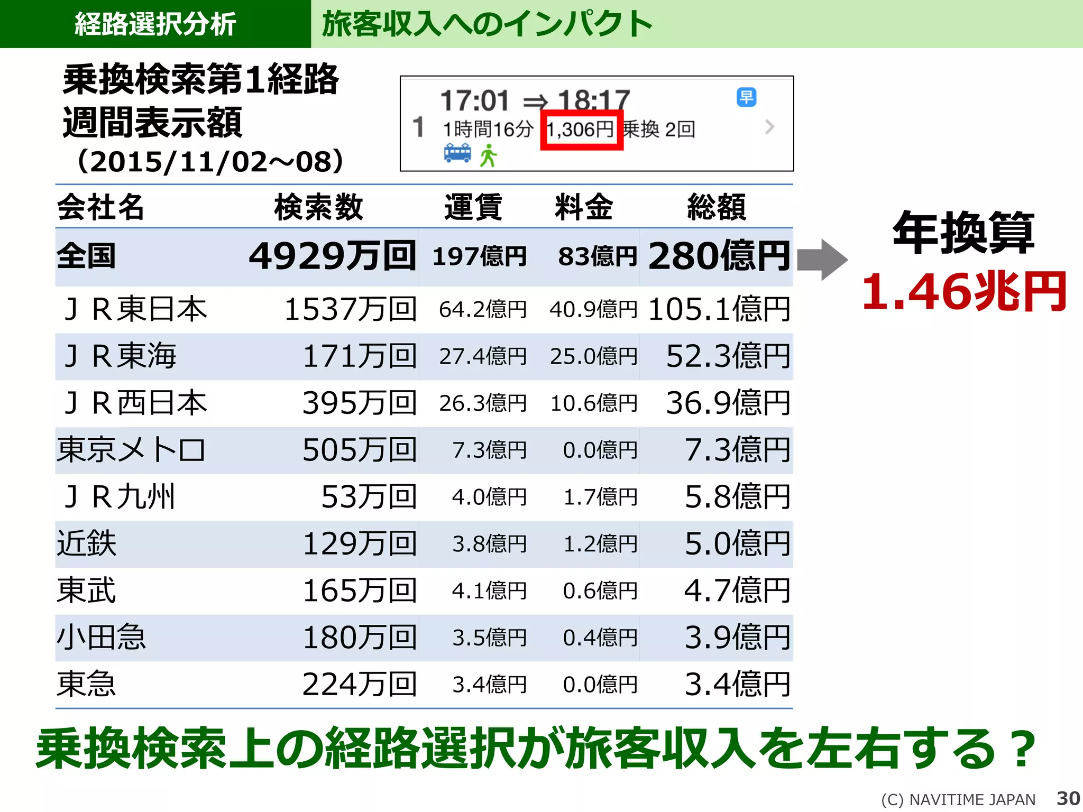The image size is (1083, 812).
Task: Click the 旅客収入へのインパクト title
Action: point(487,24)
